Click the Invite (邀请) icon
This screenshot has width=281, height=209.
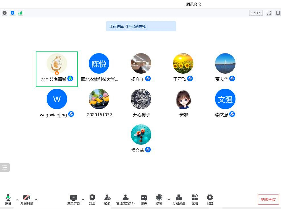point(107,199)
